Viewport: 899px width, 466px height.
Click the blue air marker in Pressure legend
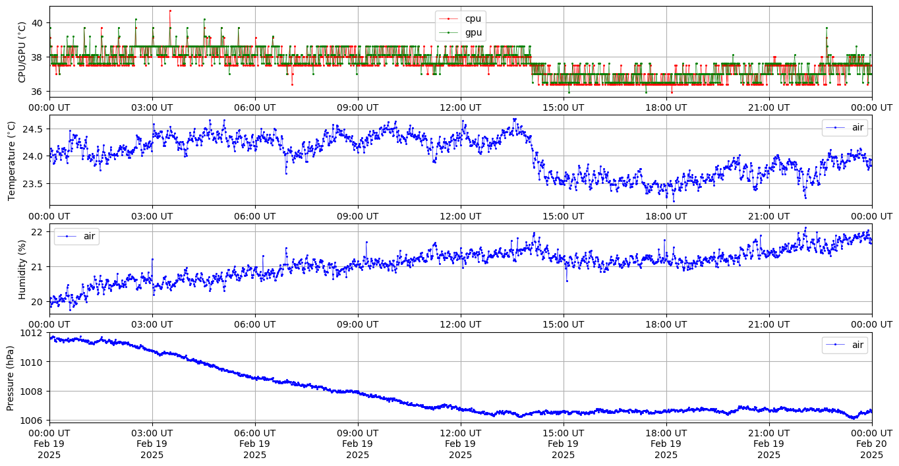(836, 345)
